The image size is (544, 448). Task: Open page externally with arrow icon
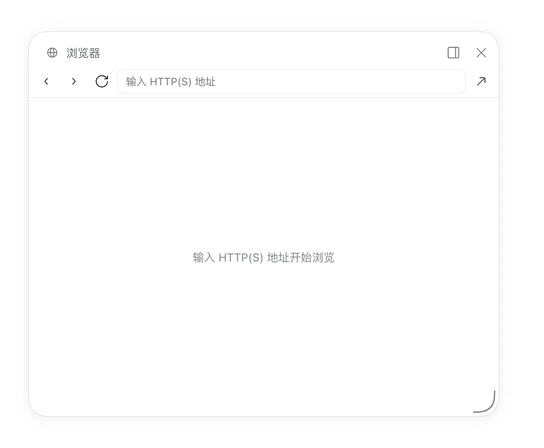pyautogui.click(x=481, y=81)
